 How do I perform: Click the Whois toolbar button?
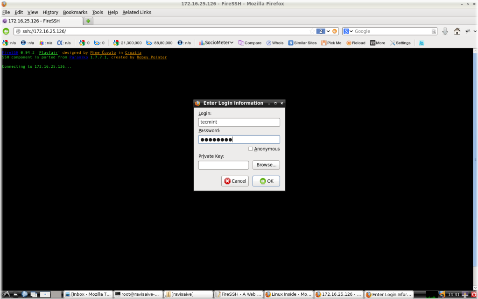coord(275,43)
